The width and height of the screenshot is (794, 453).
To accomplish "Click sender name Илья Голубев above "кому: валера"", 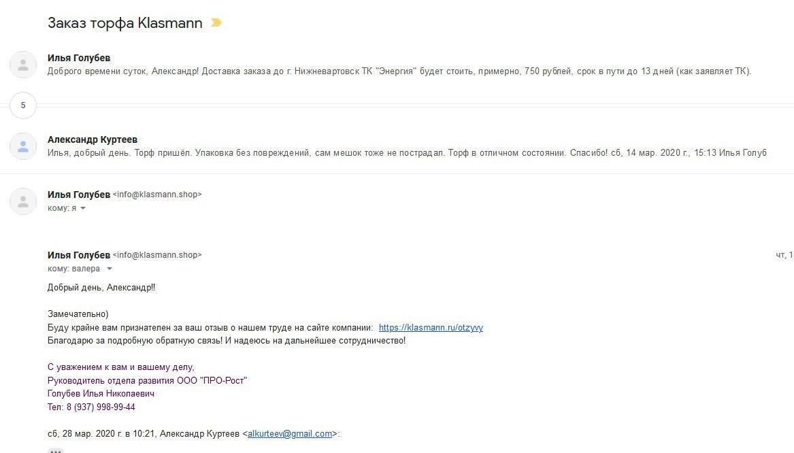I will 78,255.
